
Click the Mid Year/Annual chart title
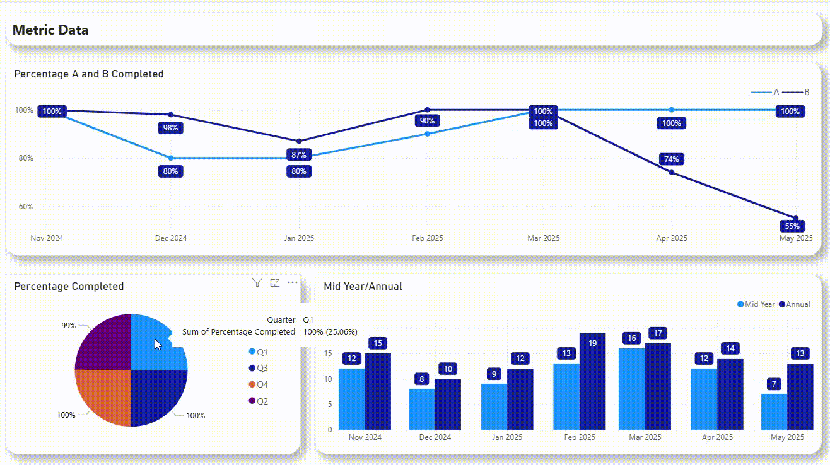pos(363,286)
